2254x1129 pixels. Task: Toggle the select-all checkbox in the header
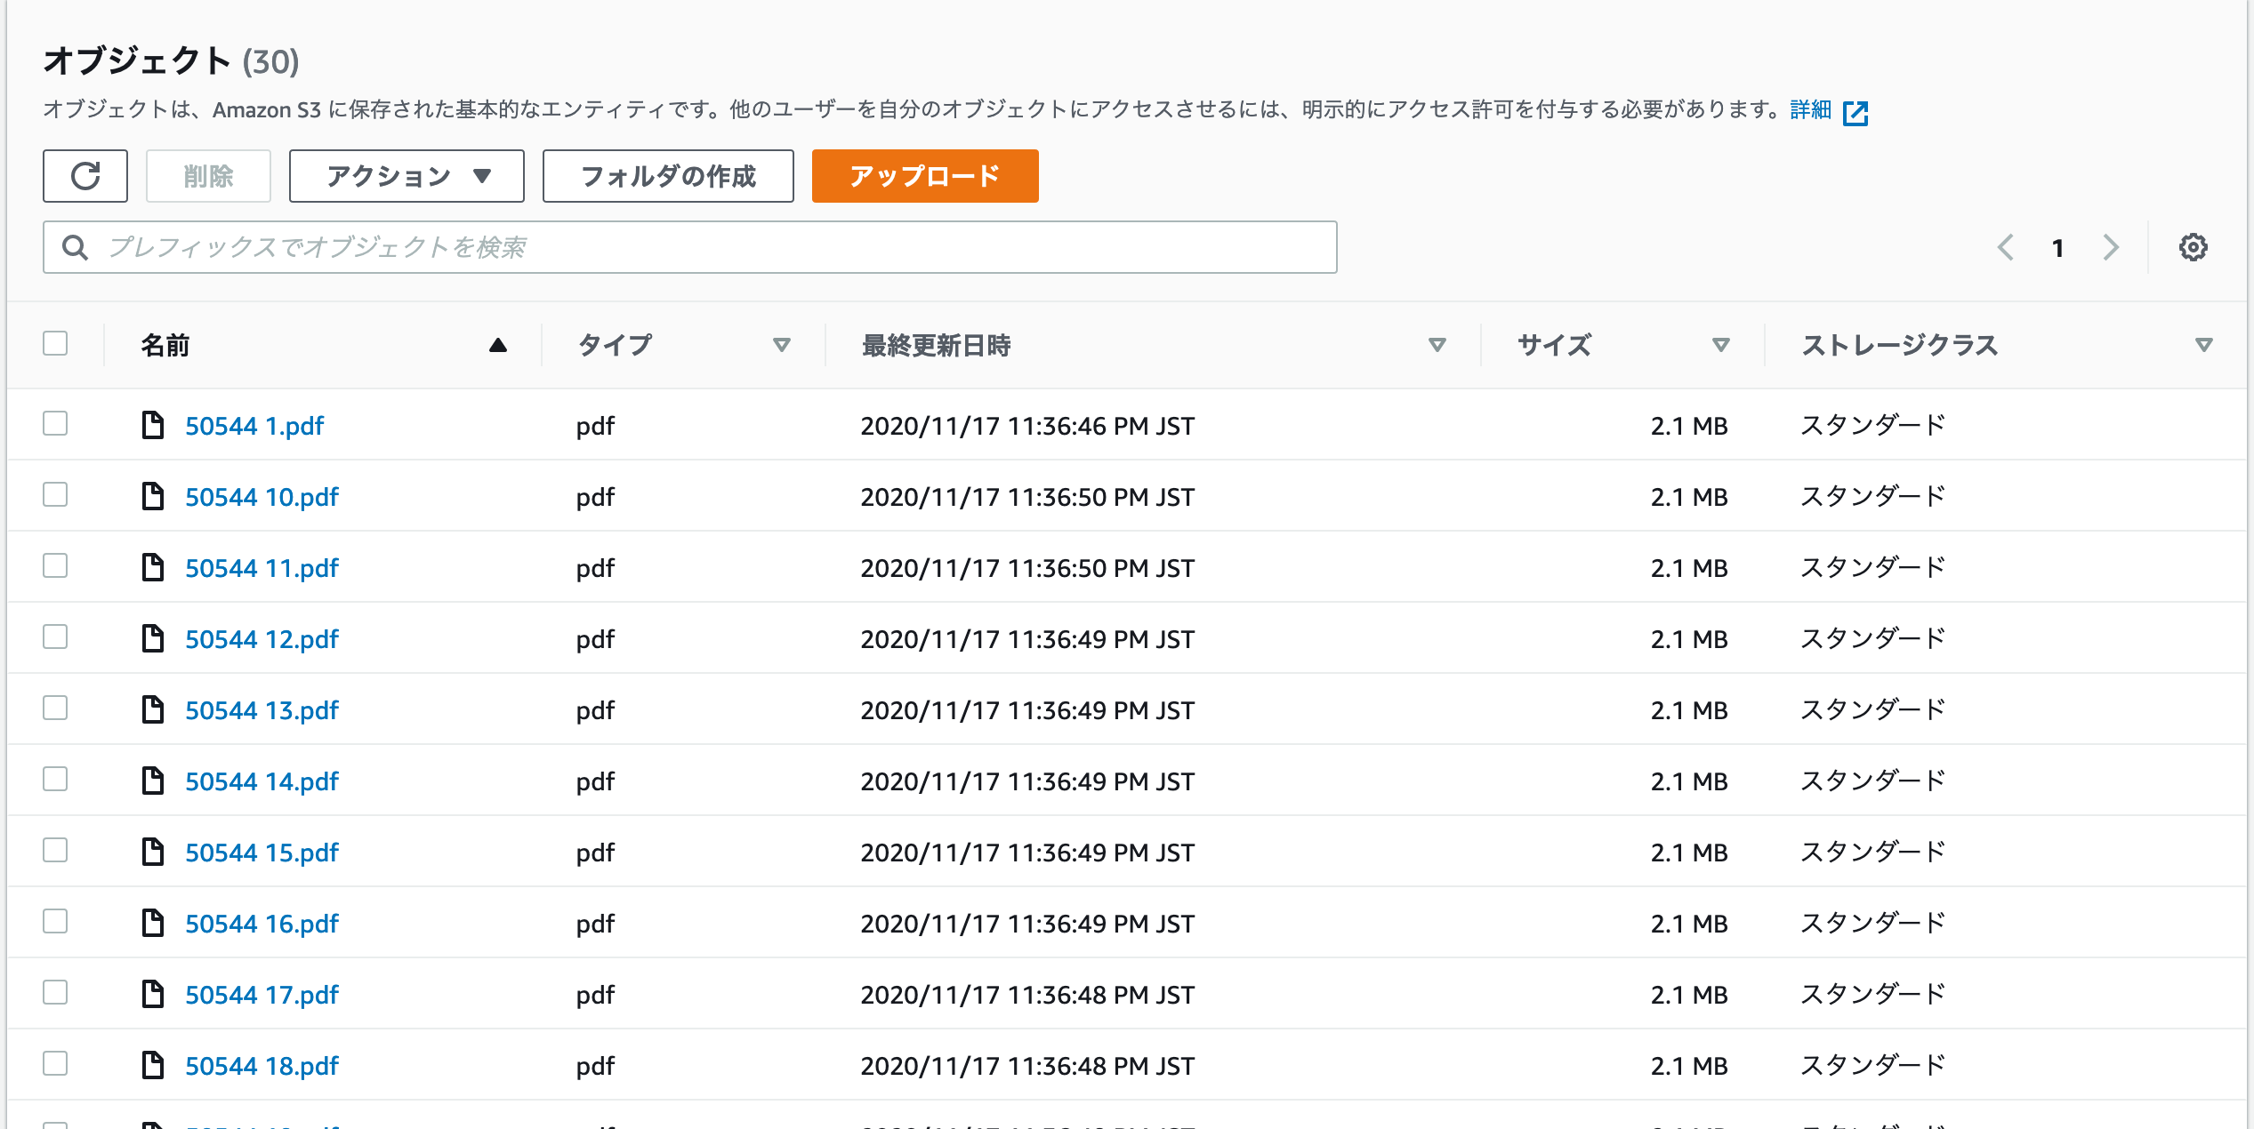coord(55,343)
